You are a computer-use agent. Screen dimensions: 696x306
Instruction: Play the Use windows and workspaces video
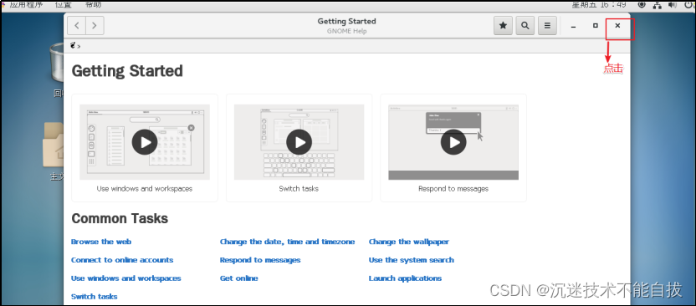click(x=144, y=142)
